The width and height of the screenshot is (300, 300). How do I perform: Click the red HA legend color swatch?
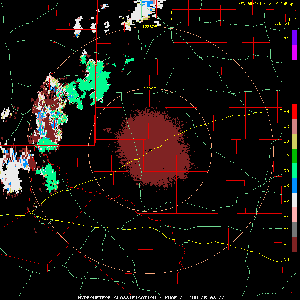(x=294, y=111)
